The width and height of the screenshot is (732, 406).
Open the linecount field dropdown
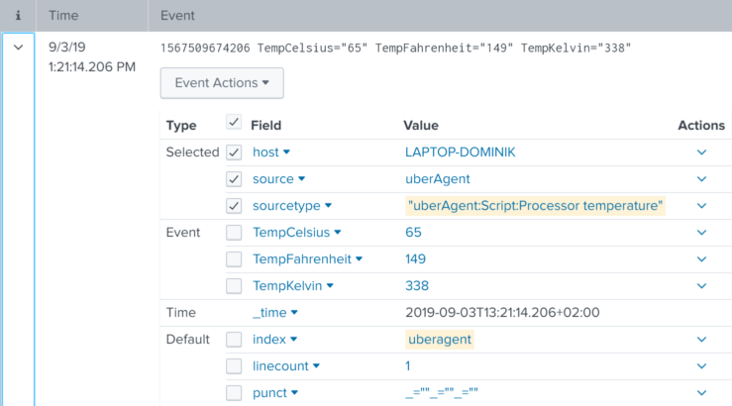(x=287, y=366)
